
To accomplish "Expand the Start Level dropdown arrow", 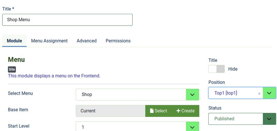I will [192, 127].
